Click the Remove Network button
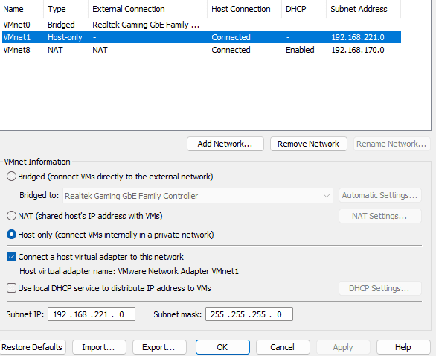The image size is (436, 356). (x=308, y=144)
